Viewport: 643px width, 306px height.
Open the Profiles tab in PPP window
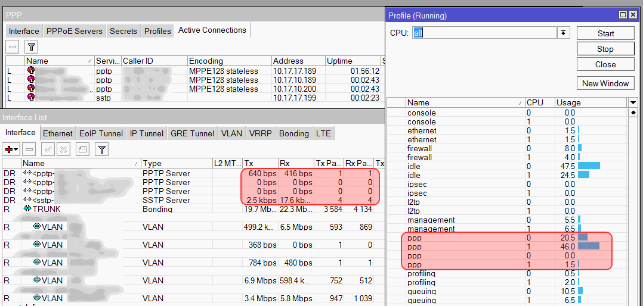(157, 31)
